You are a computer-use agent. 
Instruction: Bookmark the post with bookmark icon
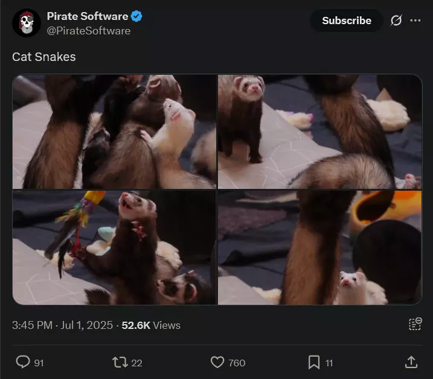pyautogui.click(x=314, y=363)
